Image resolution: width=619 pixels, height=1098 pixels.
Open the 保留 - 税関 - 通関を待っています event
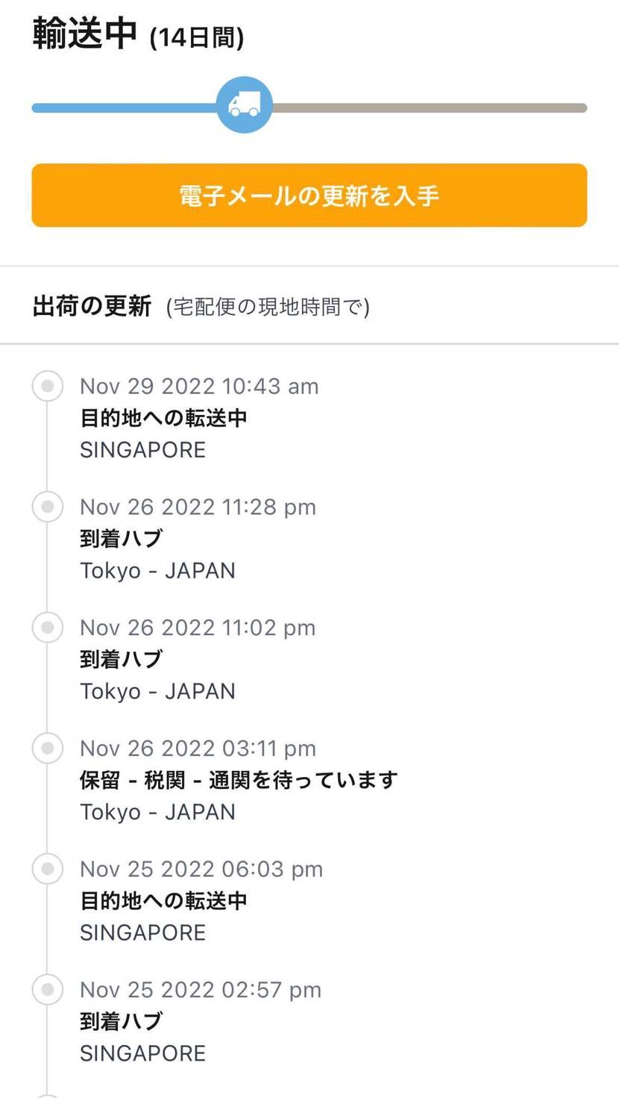(239, 780)
